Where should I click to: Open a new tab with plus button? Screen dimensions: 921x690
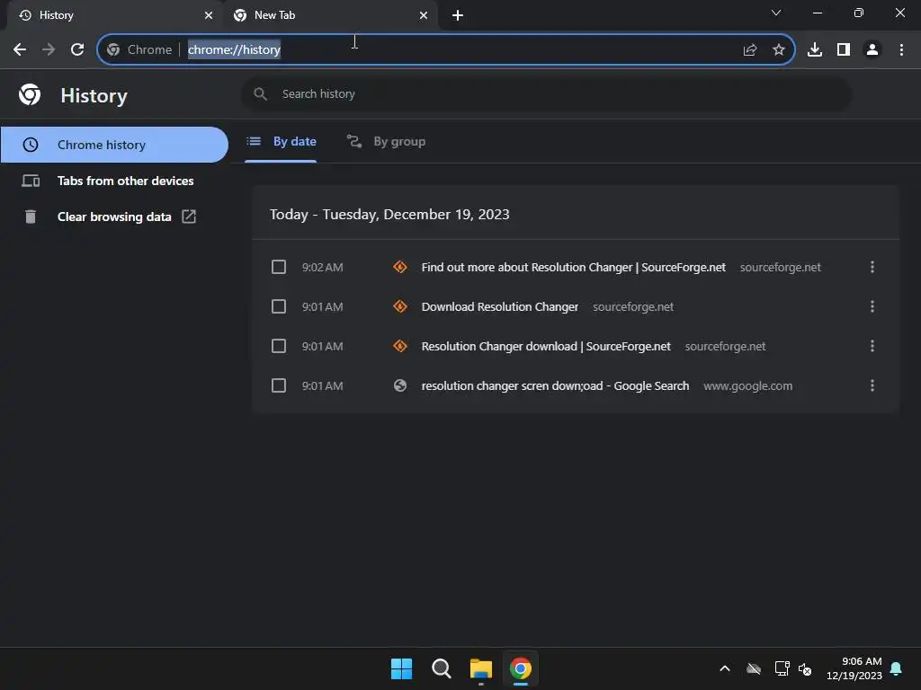point(458,15)
